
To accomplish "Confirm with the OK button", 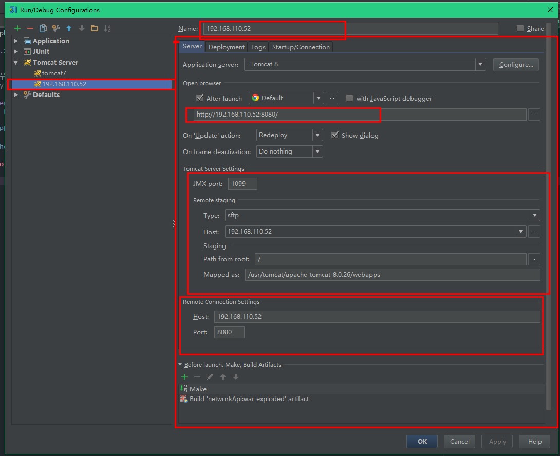I will (422, 441).
